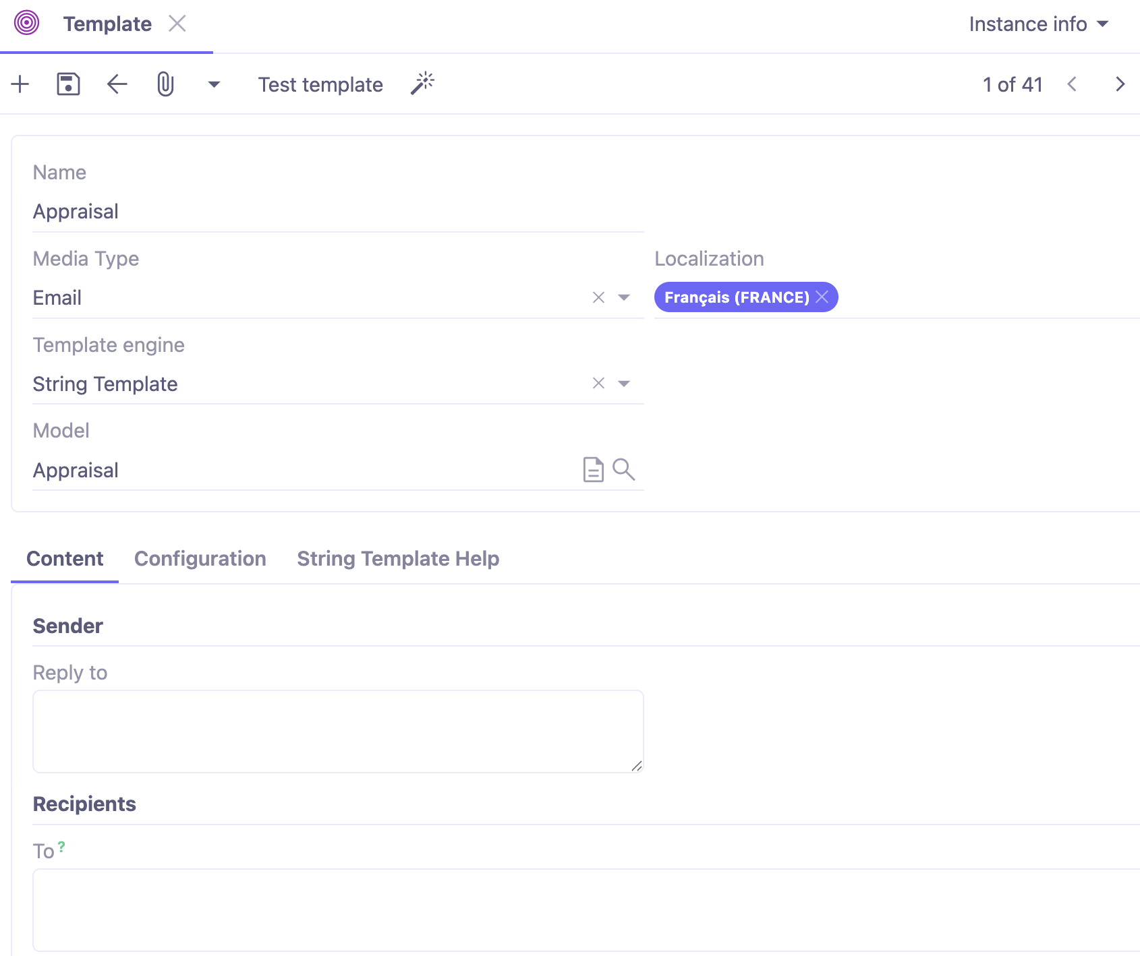Image resolution: width=1140 pixels, height=956 pixels.
Task: Open the Template engine dropdown
Action: (625, 383)
